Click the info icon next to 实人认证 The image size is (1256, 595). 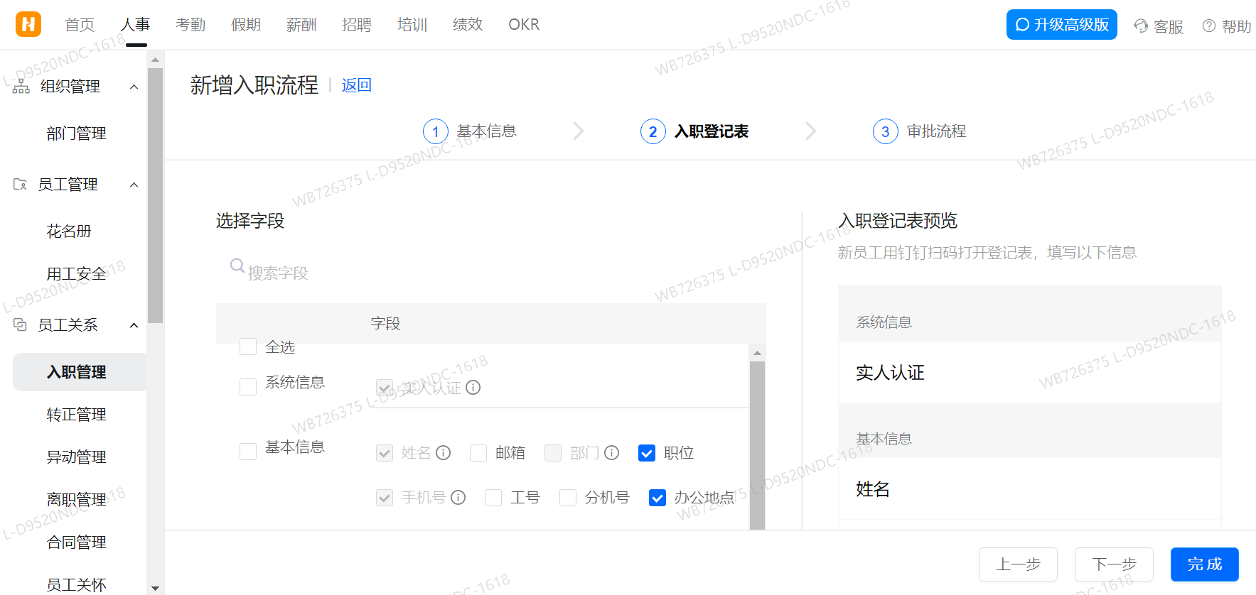pos(473,388)
